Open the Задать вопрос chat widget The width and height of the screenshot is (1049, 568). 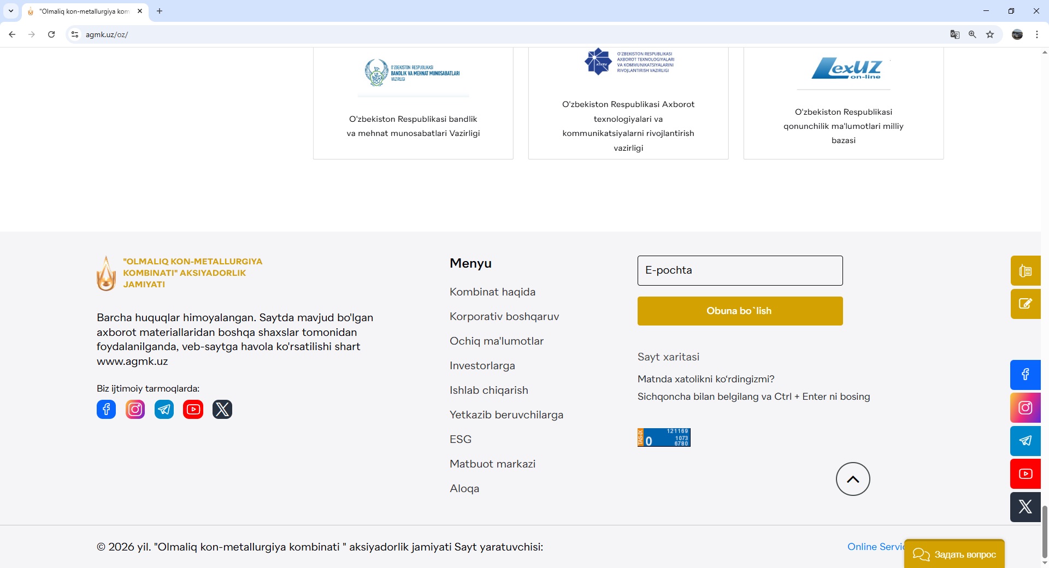tap(954, 554)
